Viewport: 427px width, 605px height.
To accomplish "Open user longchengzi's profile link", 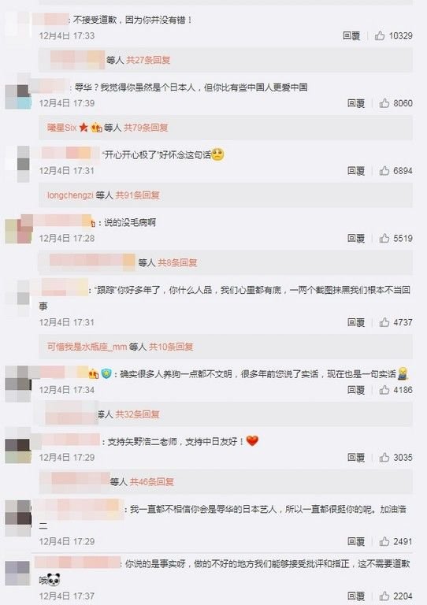I will click(70, 195).
